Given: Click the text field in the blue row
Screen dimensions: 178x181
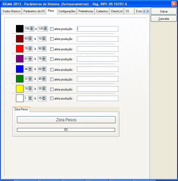Looking at the screenshot, I should (98, 69).
